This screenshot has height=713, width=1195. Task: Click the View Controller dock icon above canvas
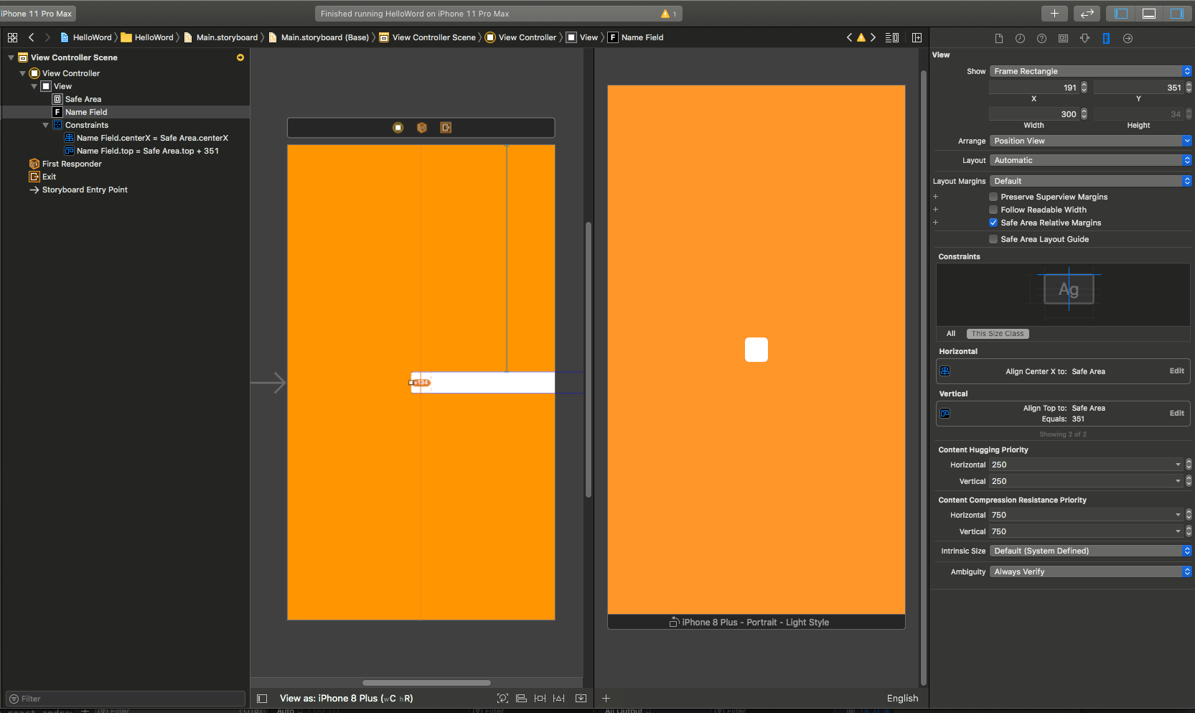point(398,127)
